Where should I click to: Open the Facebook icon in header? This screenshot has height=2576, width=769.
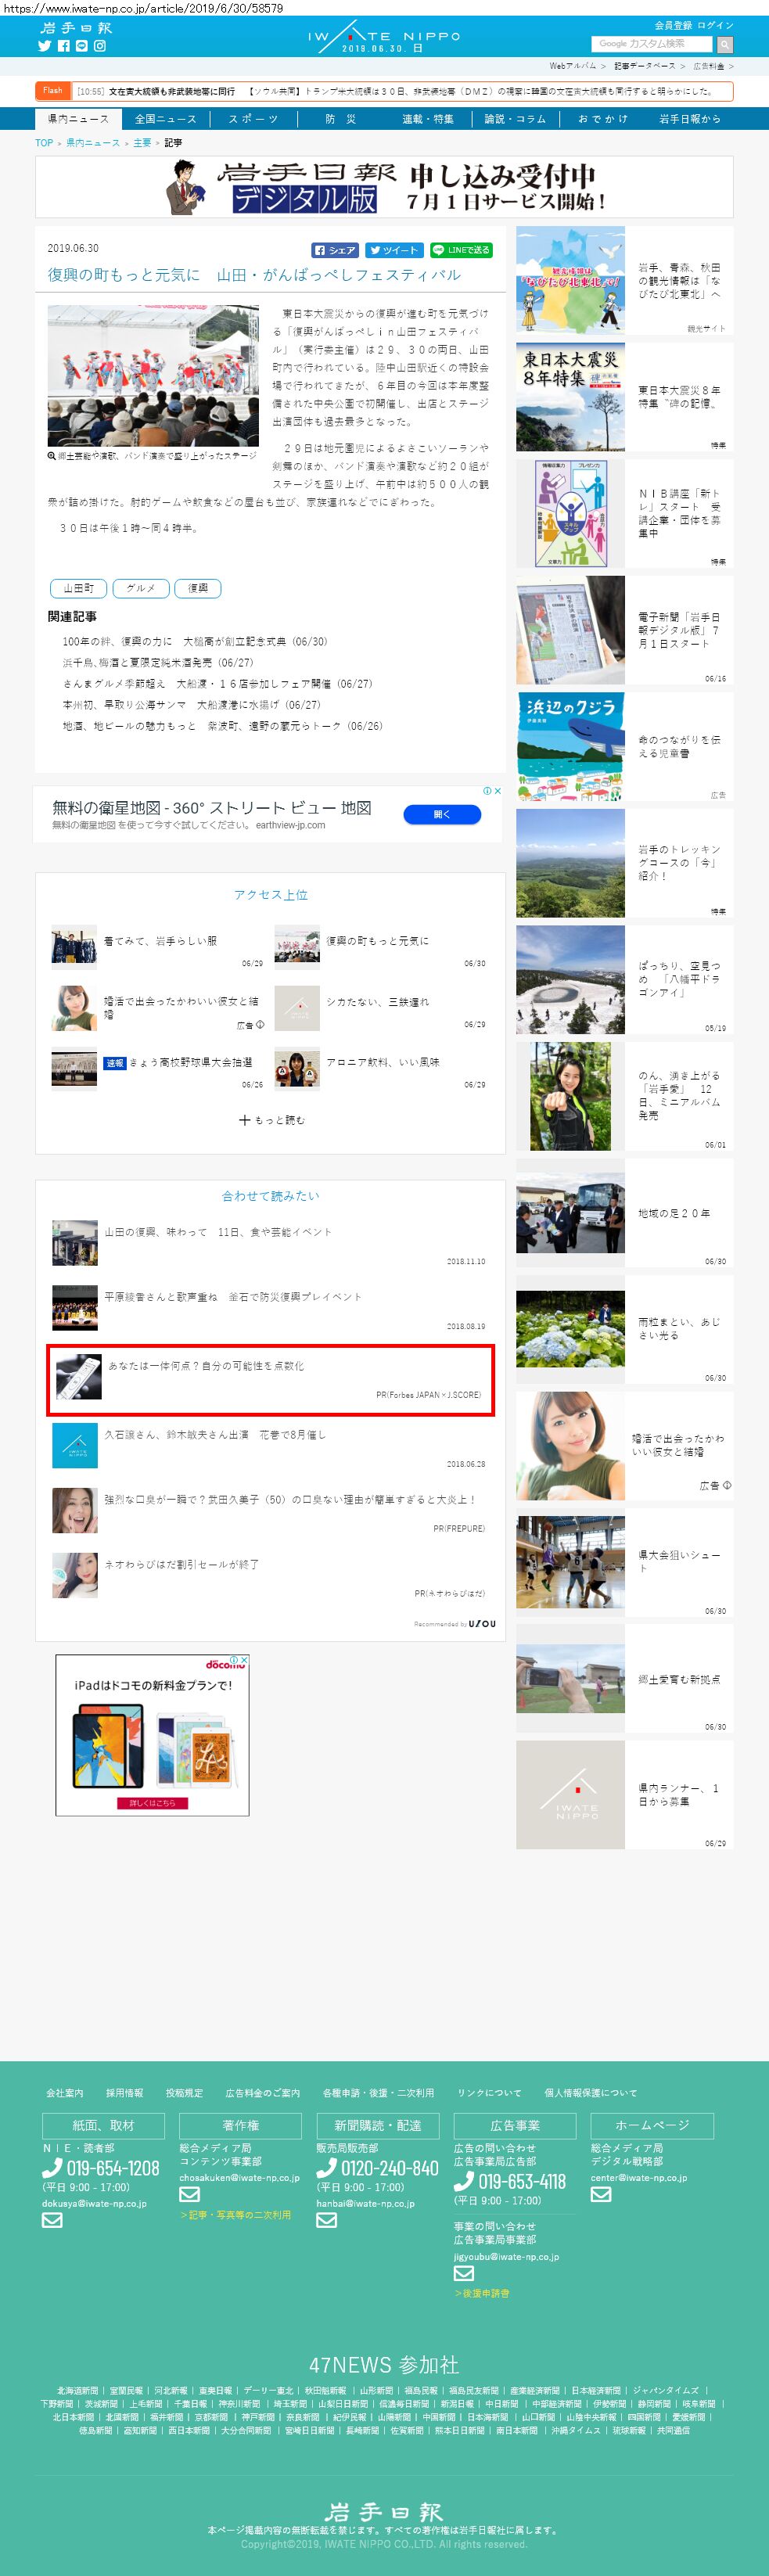click(x=63, y=46)
